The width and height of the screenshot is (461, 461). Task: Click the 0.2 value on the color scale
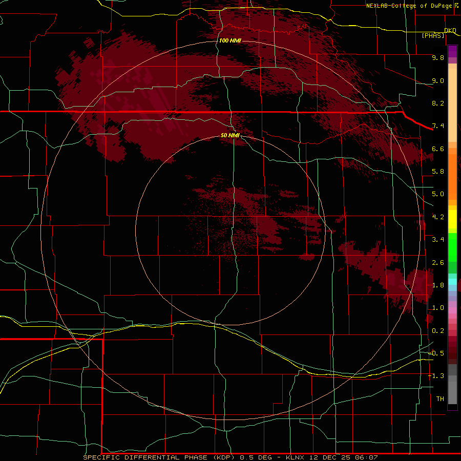point(438,331)
